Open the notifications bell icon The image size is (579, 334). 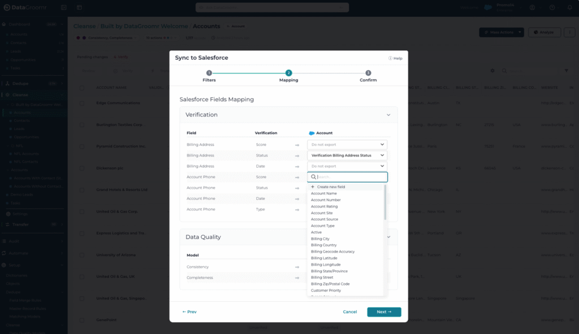tap(570, 7)
